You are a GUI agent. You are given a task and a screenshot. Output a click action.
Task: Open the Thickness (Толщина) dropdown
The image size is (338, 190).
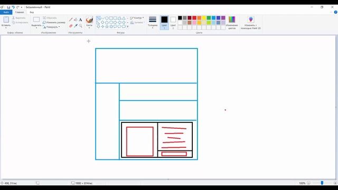pyautogui.click(x=153, y=22)
